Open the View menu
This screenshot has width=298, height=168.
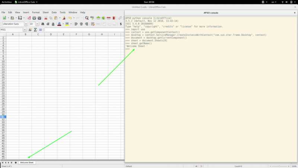[x=18, y=12]
